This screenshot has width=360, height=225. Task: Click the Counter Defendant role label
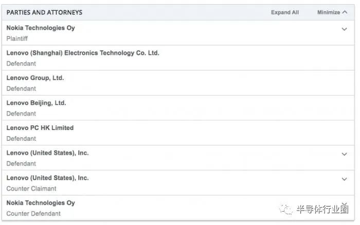33,214
